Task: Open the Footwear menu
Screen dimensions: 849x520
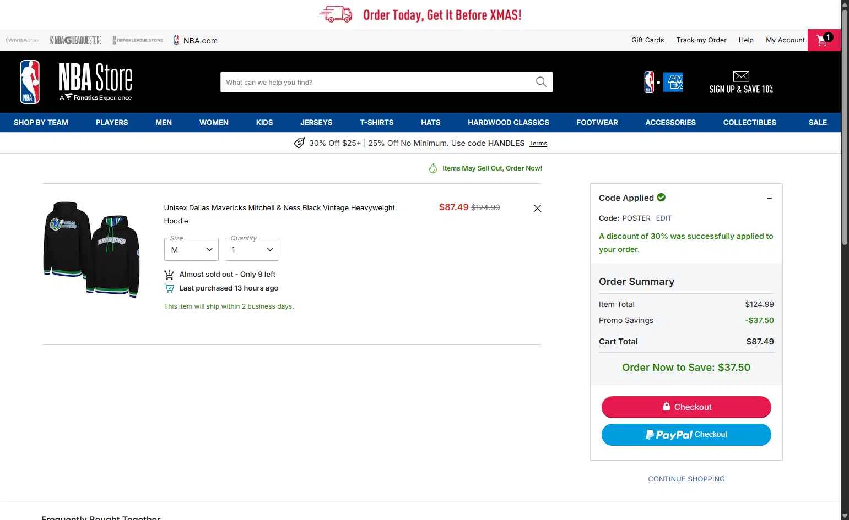Action: coord(597,122)
